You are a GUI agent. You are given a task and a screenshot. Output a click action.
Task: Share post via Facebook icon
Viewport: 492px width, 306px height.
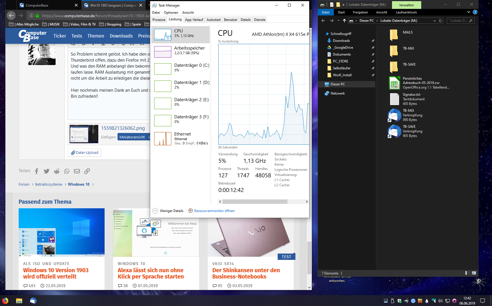pyautogui.click(x=36, y=171)
